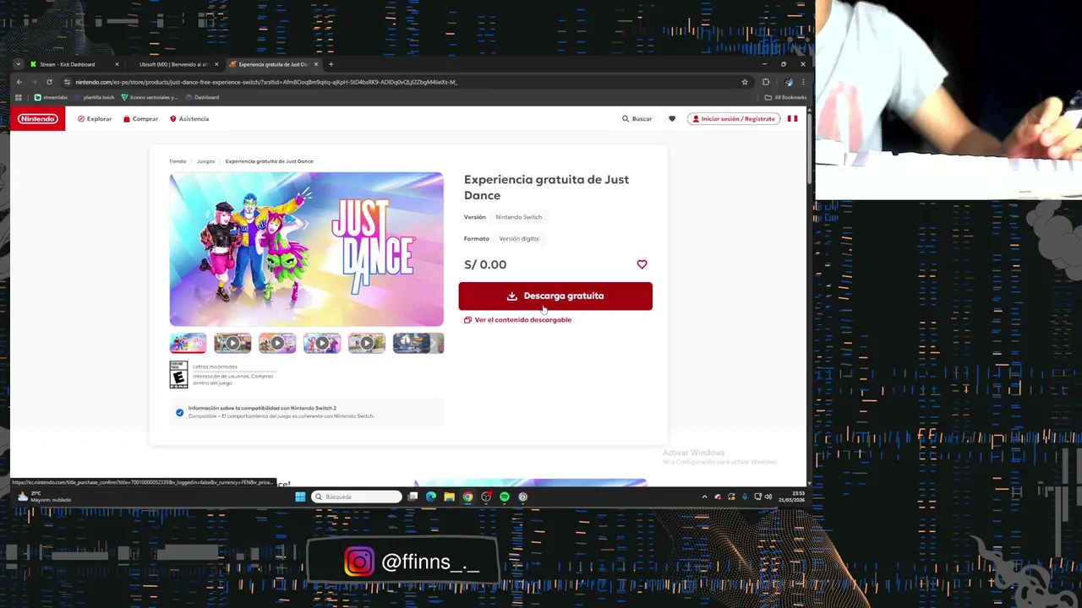Open the All Bookmarks folder

[785, 97]
